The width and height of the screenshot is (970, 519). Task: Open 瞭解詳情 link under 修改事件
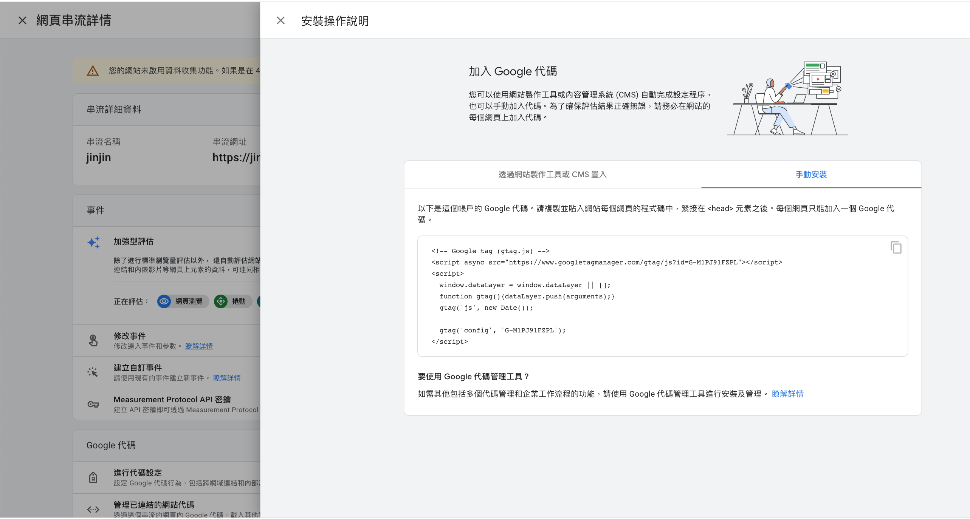(199, 346)
